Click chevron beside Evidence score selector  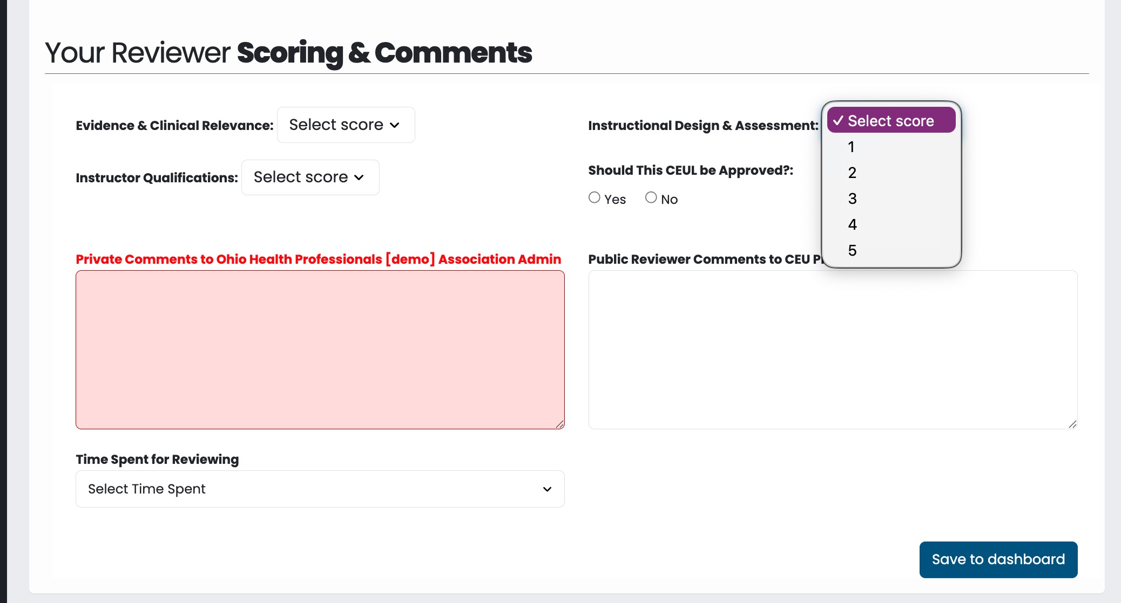click(x=395, y=125)
